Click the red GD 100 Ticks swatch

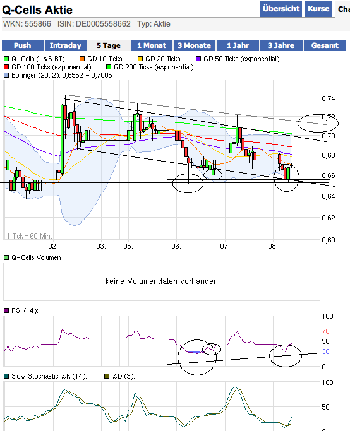coord(6,67)
